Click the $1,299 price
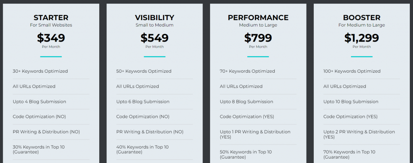 (361, 38)
